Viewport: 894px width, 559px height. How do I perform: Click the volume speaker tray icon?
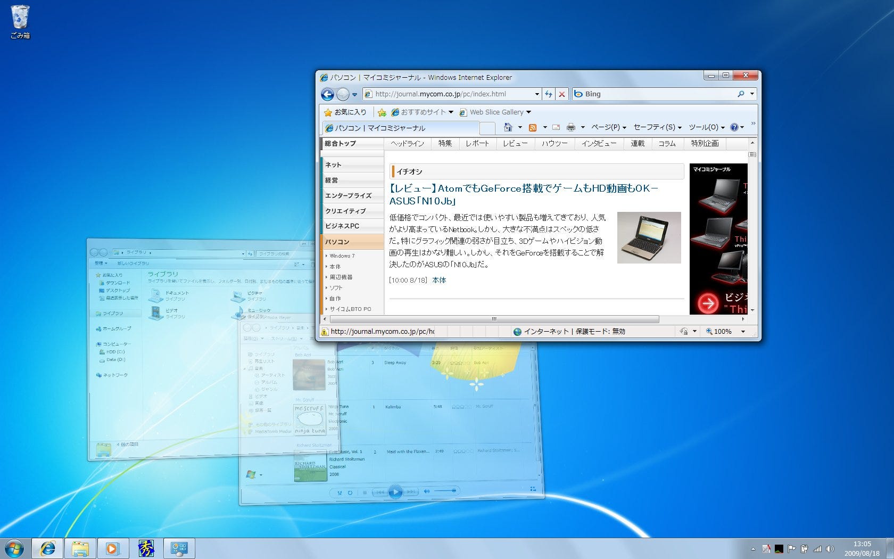pyautogui.click(x=830, y=549)
